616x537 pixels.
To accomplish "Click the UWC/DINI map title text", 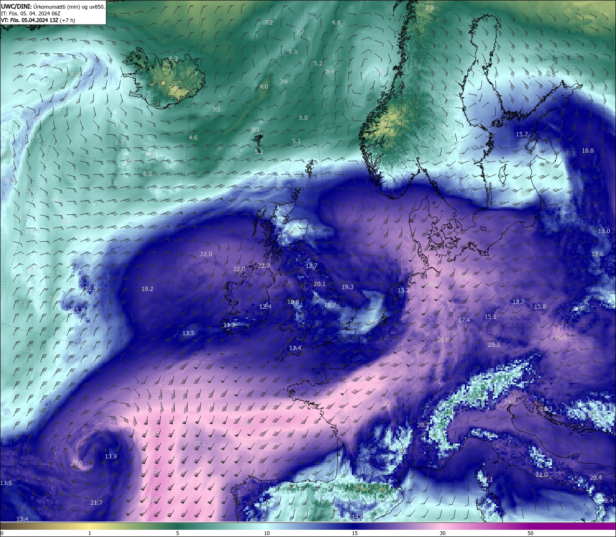I will [53, 7].
